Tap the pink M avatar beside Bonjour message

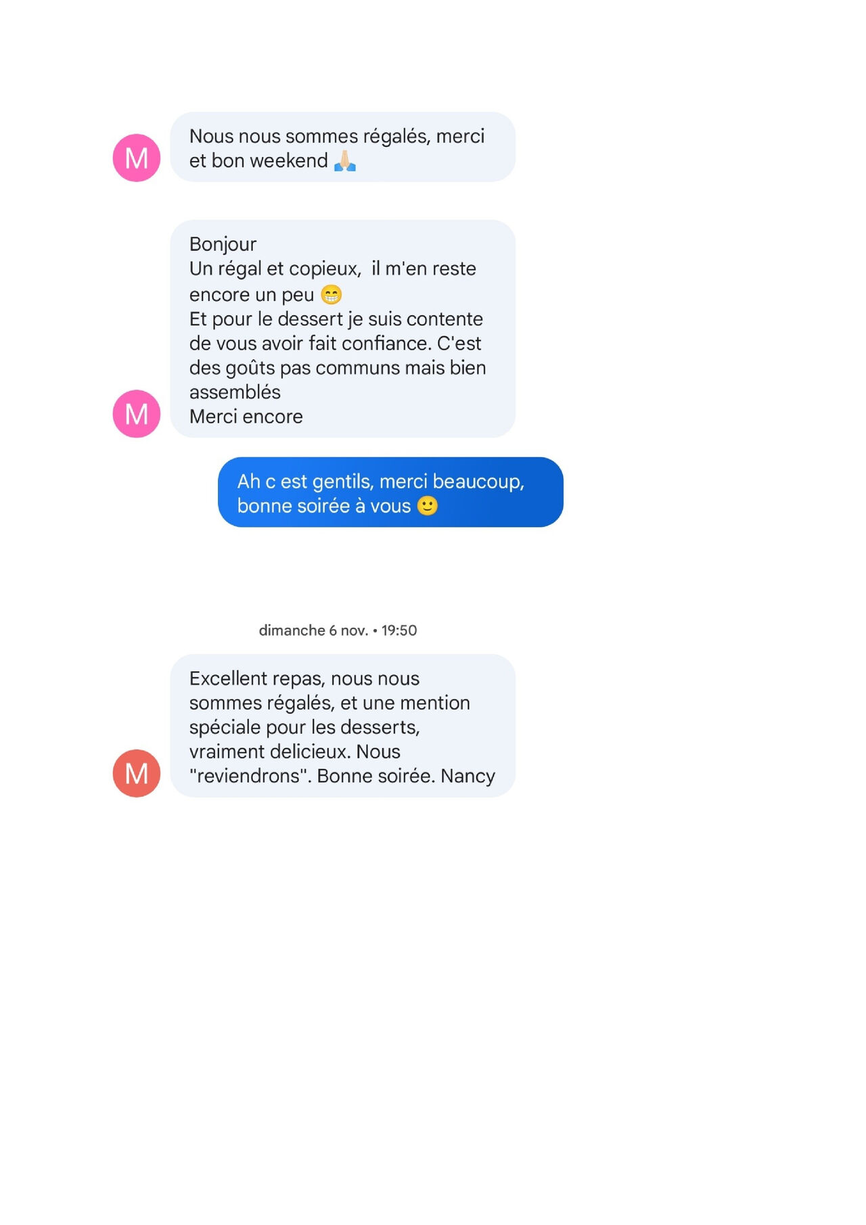pos(137,413)
